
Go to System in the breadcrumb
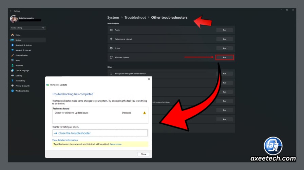click(x=113, y=17)
